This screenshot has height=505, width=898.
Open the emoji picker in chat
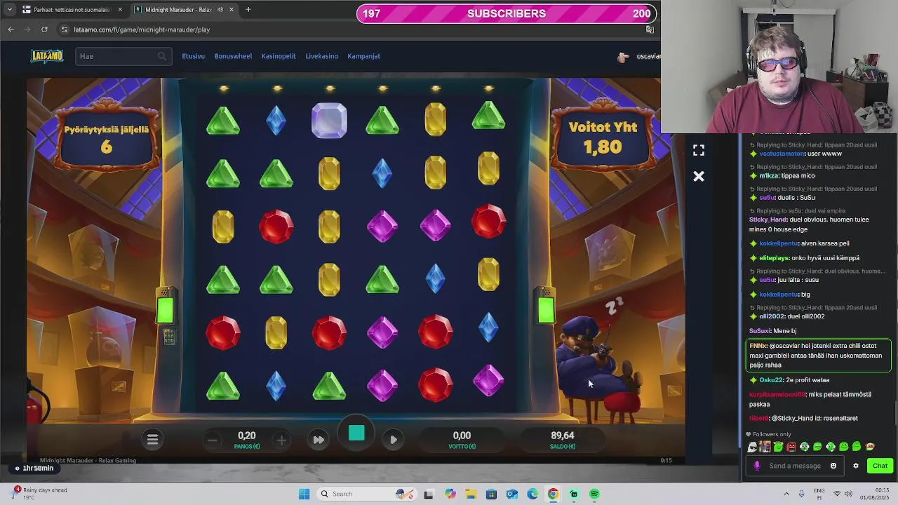[x=833, y=466]
